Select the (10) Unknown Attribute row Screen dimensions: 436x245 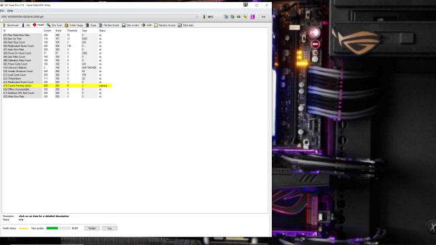coord(57,68)
